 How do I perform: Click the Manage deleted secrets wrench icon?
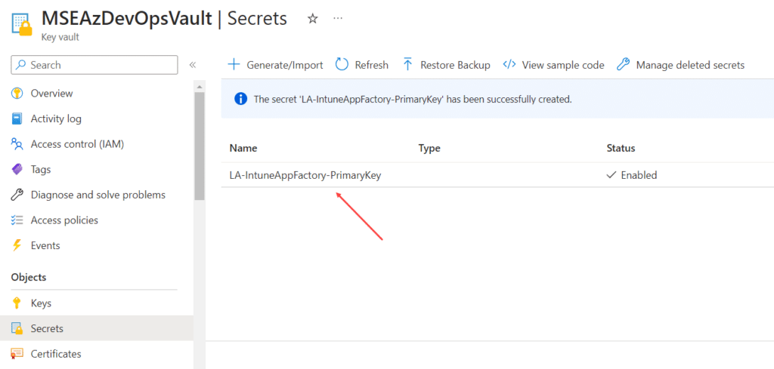pyautogui.click(x=623, y=65)
